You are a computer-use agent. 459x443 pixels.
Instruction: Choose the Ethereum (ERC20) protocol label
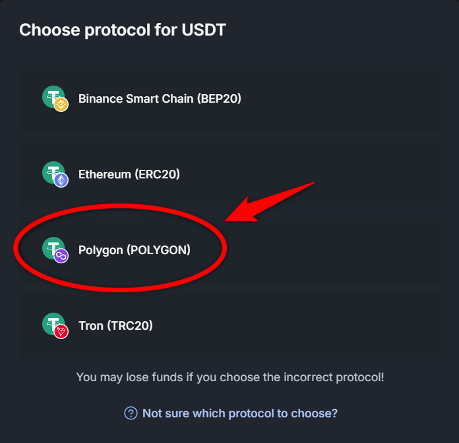pyautogui.click(x=129, y=174)
